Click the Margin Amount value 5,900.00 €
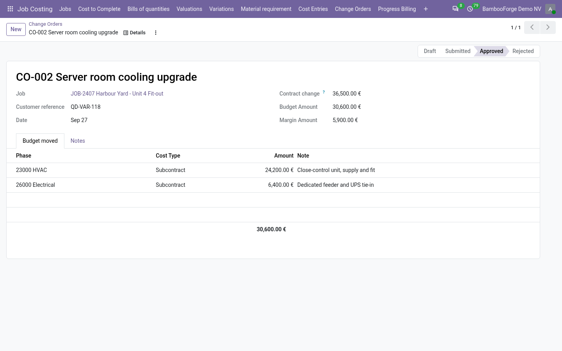 pos(345,120)
